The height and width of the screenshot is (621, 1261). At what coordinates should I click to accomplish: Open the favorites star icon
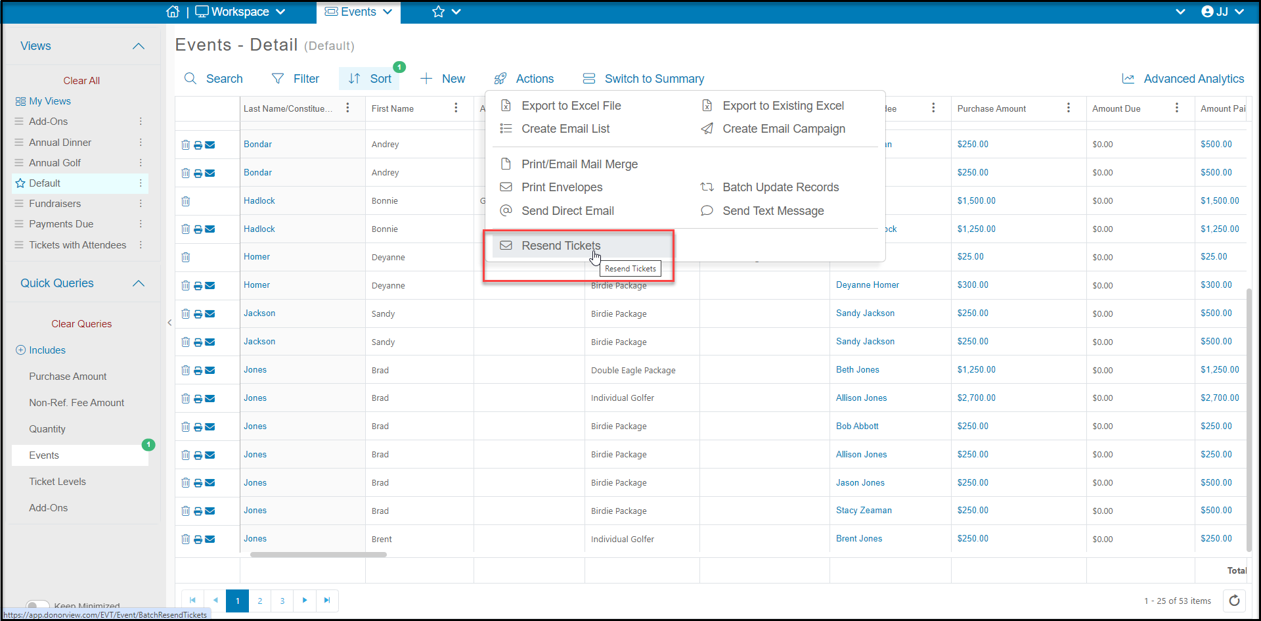point(438,12)
